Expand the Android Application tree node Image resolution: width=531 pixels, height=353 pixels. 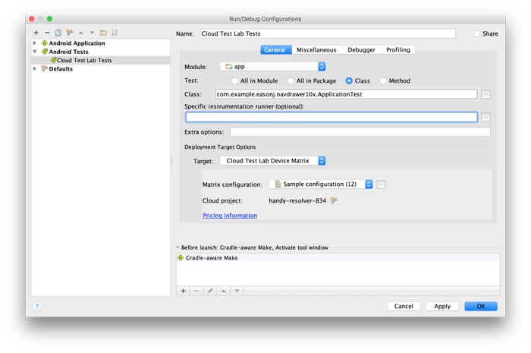click(x=35, y=43)
